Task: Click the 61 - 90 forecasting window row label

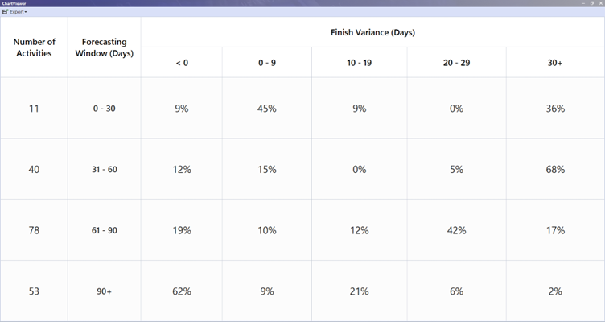Action: (x=104, y=230)
